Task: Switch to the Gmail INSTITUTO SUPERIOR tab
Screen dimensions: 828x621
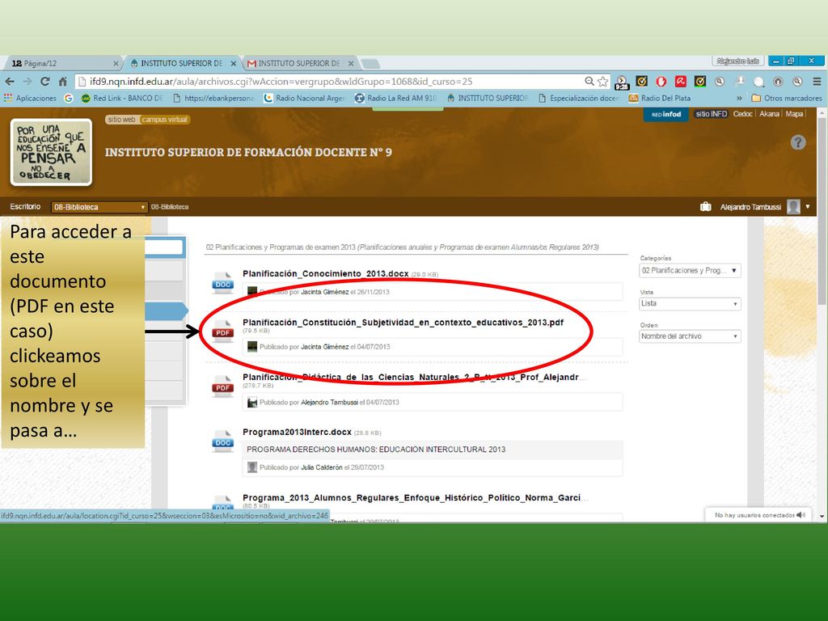Action: (299, 63)
